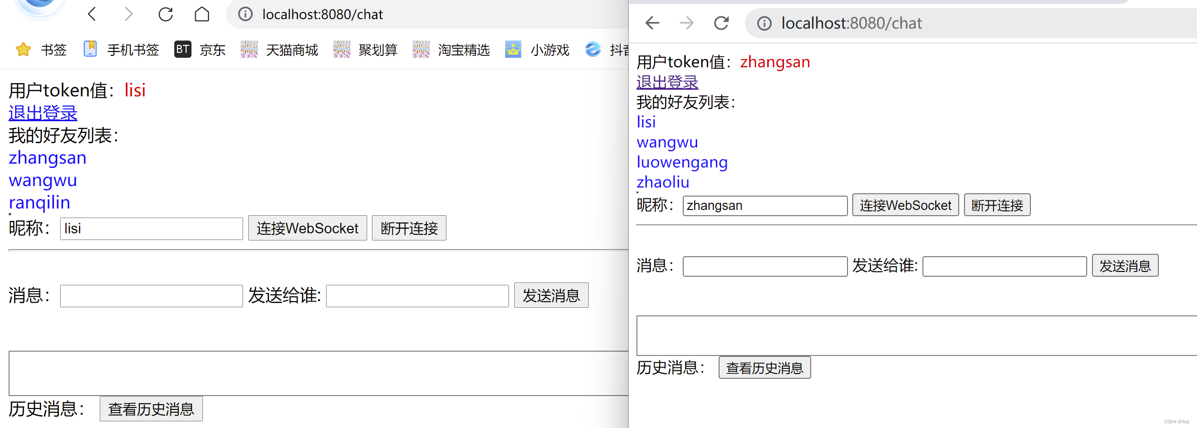Click forward arrow in left browser window
The height and width of the screenshot is (428, 1197).
coord(128,14)
